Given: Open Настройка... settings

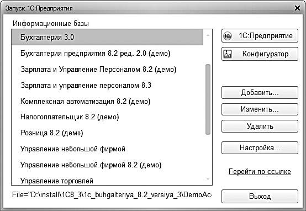Looking at the screenshot, I should pos(260,148).
